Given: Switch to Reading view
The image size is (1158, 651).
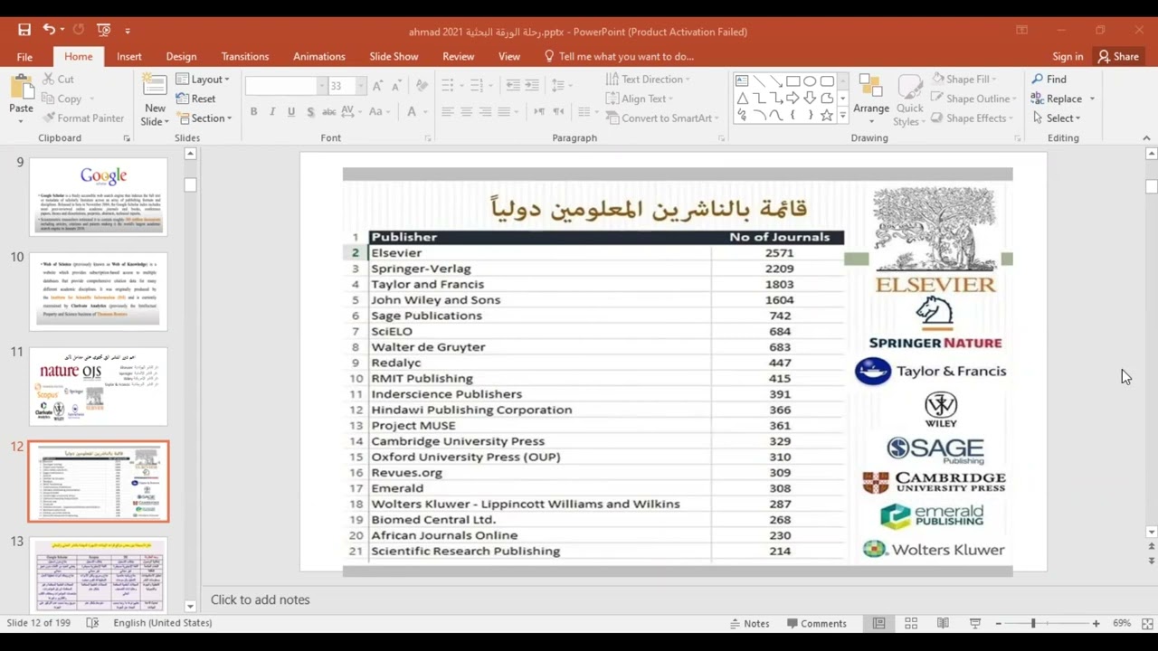Looking at the screenshot, I should [x=943, y=623].
